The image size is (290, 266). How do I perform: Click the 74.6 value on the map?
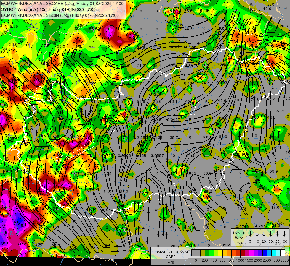pos(255,100)
